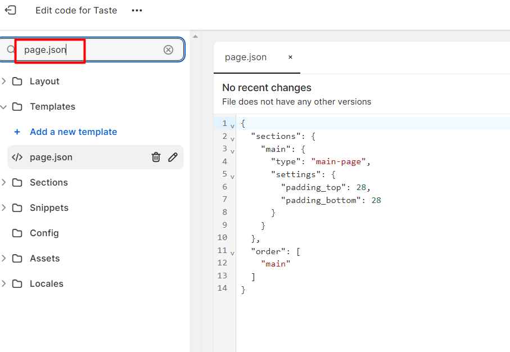Click line number 9 in gutter
This screenshot has width=510, height=352.
click(x=225, y=225)
